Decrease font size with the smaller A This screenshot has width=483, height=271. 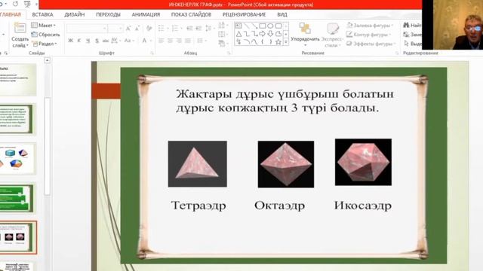coord(137,29)
